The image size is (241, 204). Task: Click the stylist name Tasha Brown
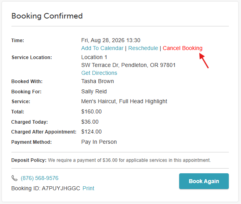point(98,81)
